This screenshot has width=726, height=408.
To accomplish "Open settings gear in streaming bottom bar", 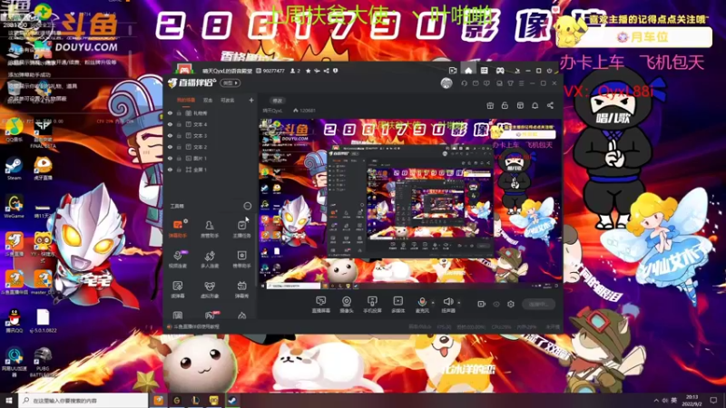I will click(x=511, y=304).
